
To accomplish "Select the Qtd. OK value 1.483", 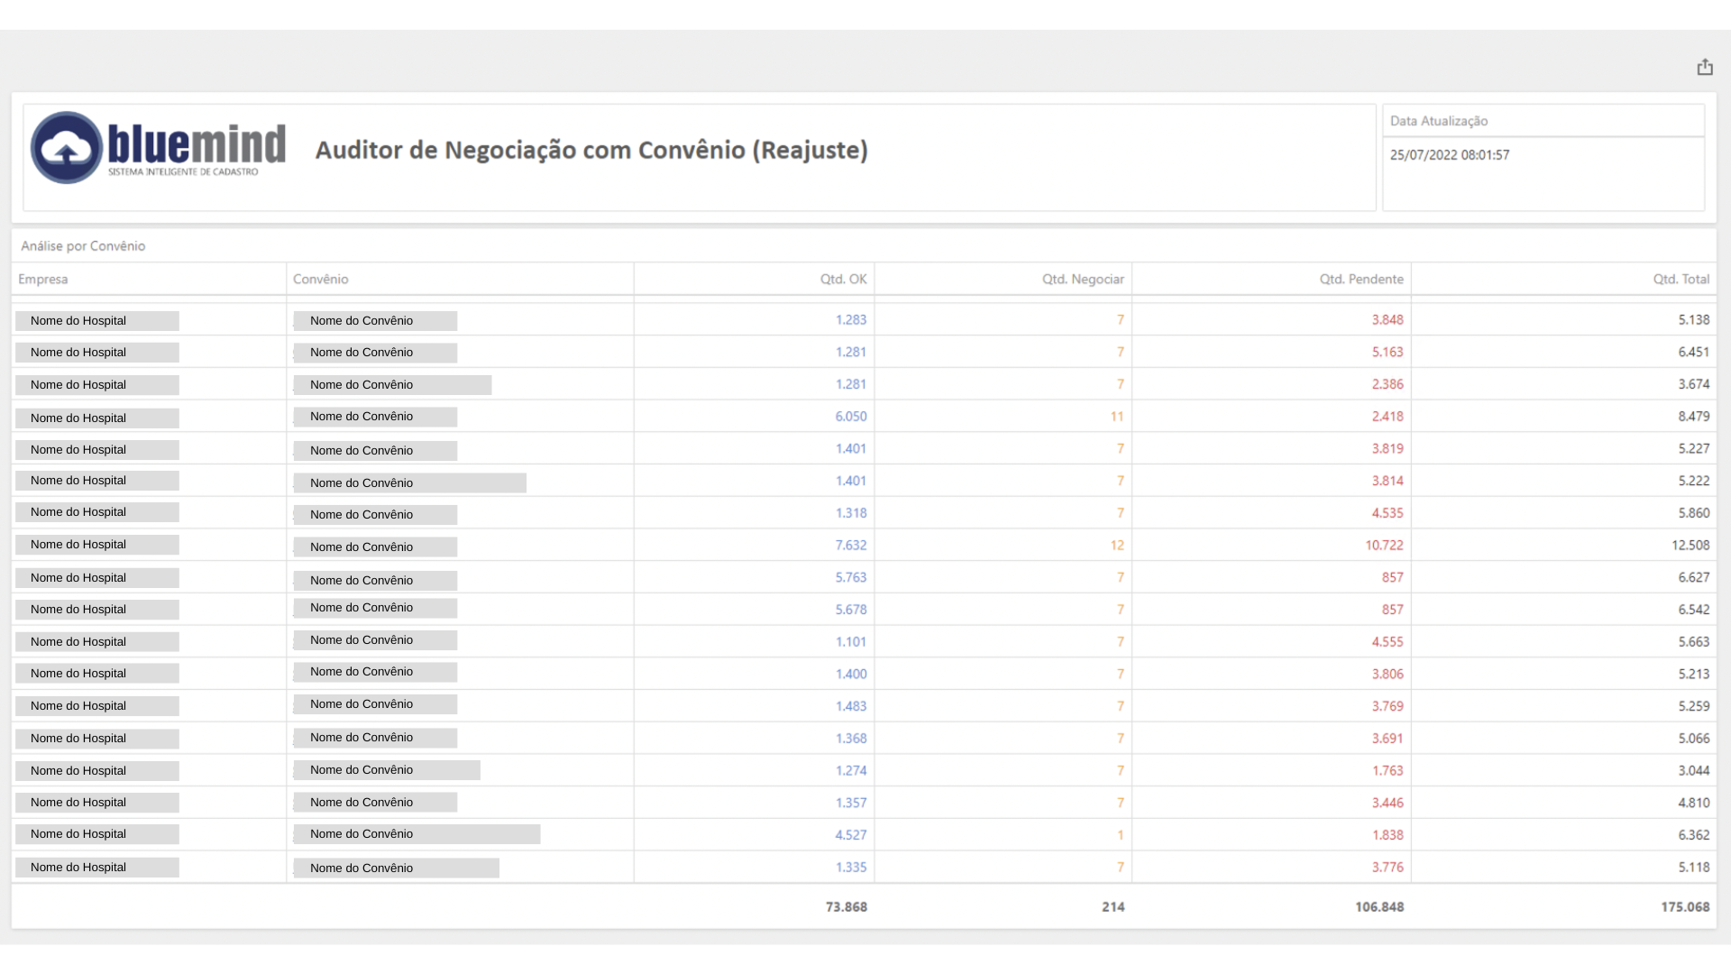I will point(850,706).
